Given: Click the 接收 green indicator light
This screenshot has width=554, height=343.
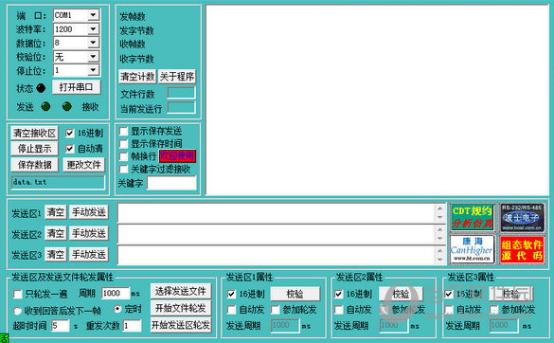Looking at the screenshot, I should 67,106.
